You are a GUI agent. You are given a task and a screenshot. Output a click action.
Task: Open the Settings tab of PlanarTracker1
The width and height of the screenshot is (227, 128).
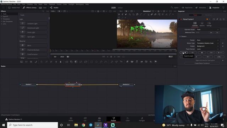pyautogui.click(x=209, y=24)
